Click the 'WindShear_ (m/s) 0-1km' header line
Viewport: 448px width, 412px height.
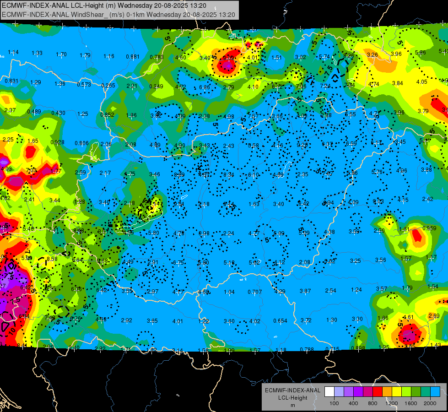pos(118,15)
